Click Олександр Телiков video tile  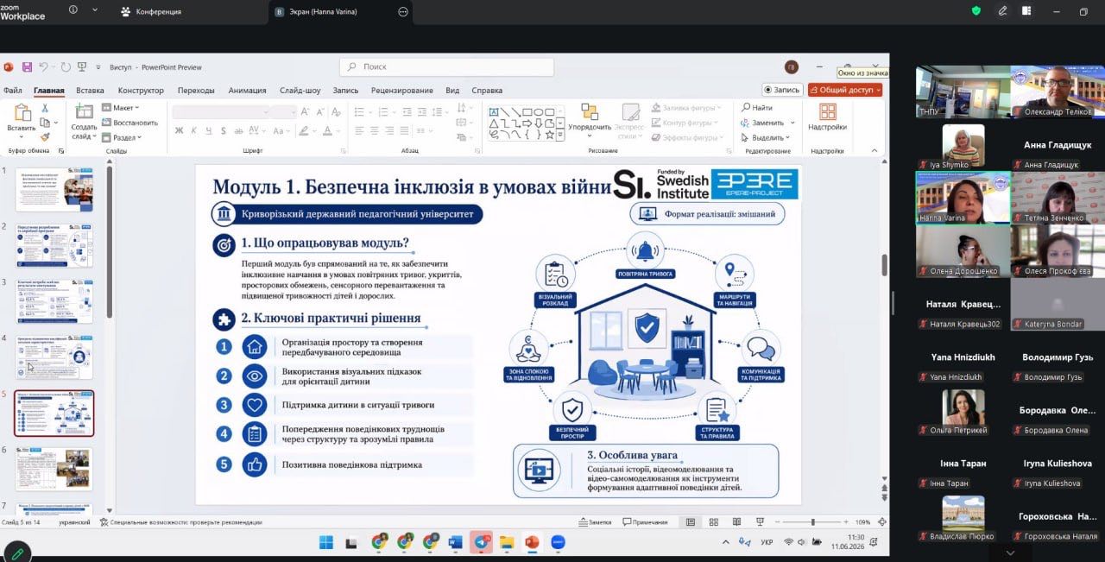(1058, 92)
